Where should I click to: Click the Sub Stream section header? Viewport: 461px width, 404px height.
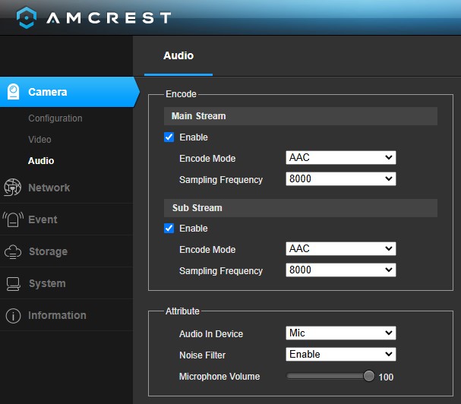(x=301, y=208)
